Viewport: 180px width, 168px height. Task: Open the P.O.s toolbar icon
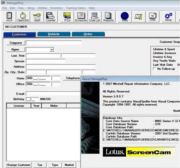pos(67,17)
